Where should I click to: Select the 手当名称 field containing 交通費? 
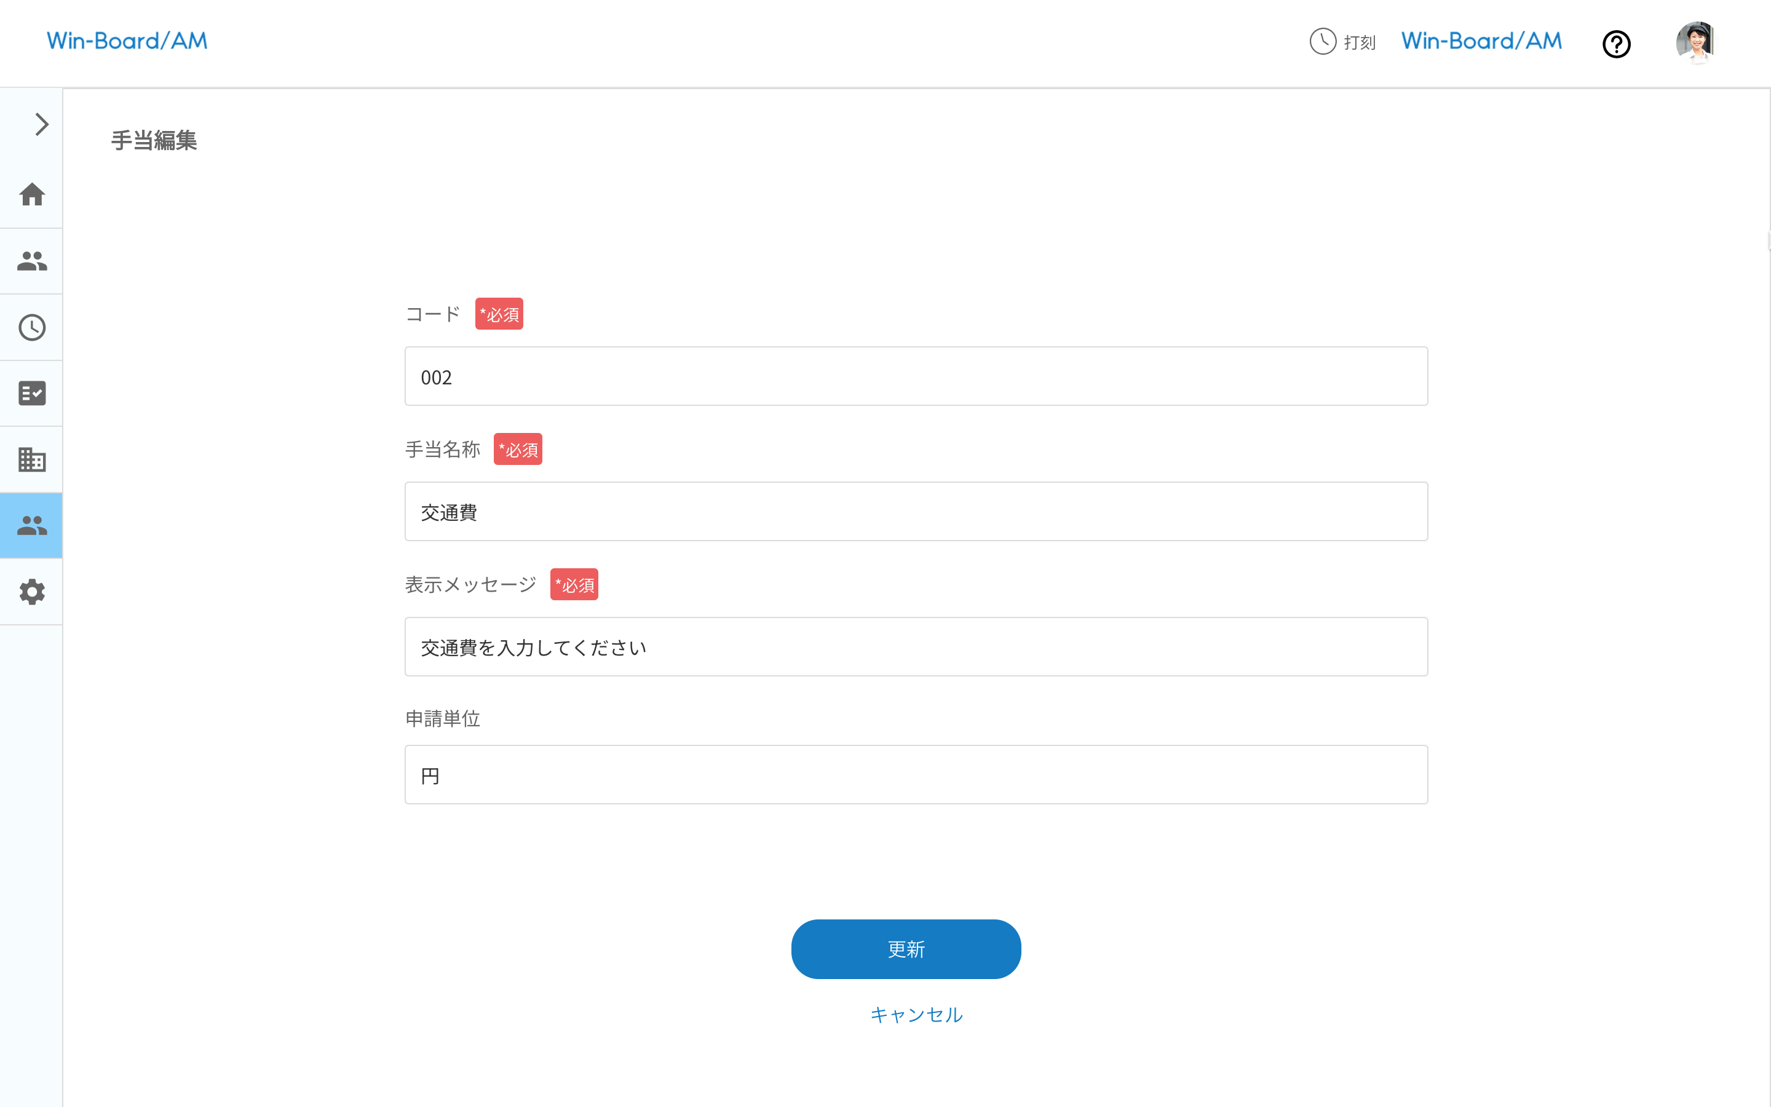(916, 512)
